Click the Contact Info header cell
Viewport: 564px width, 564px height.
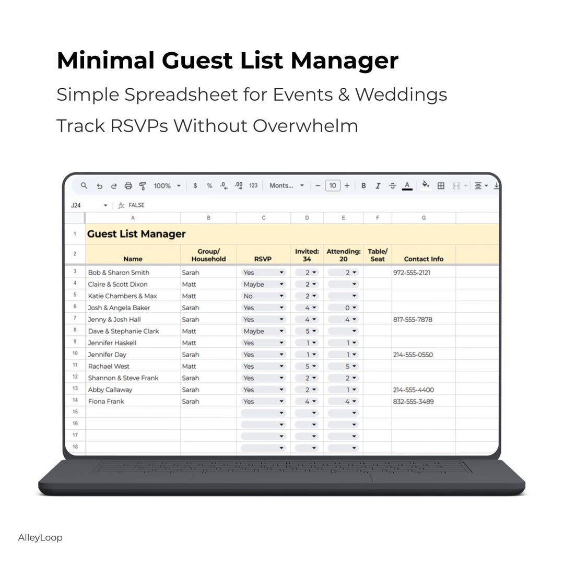pos(424,255)
